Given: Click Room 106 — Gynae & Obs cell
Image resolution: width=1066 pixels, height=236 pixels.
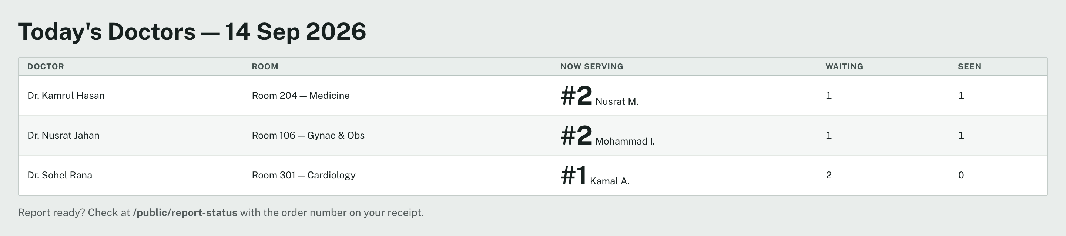Looking at the screenshot, I should pyautogui.click(x=308, y=135).
